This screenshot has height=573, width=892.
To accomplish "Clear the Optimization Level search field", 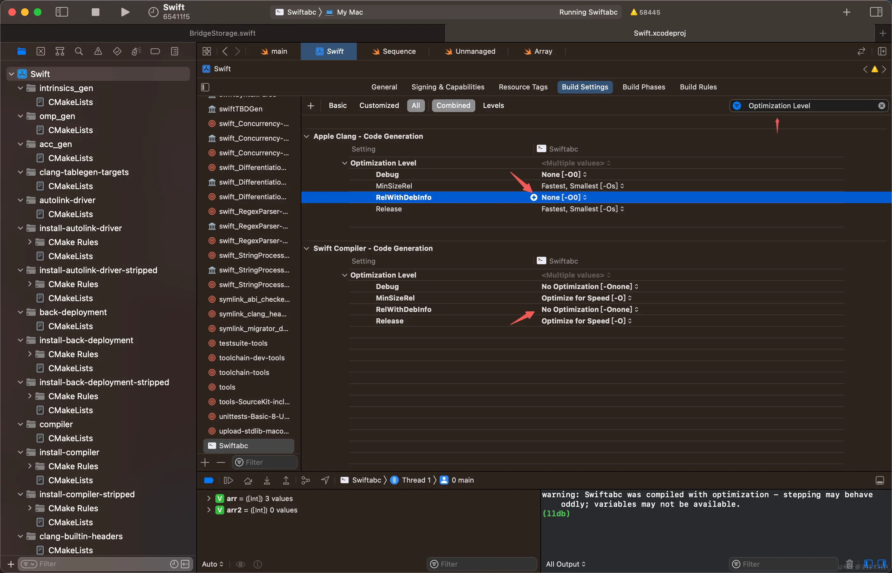I will (x=881, y=106).
